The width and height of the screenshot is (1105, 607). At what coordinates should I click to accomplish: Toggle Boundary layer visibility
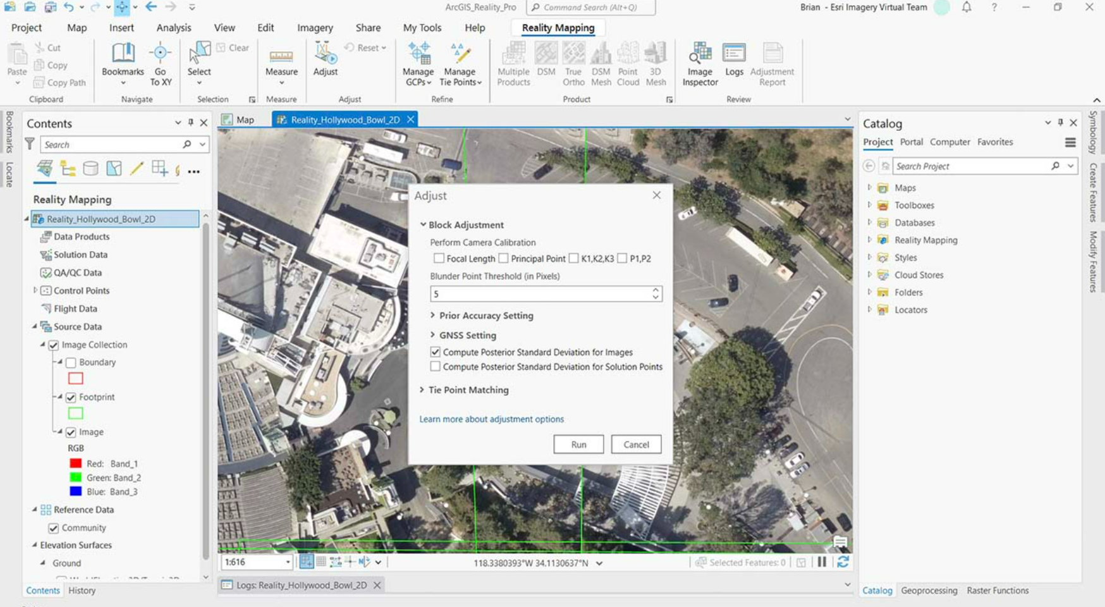[x=71, y=362]
